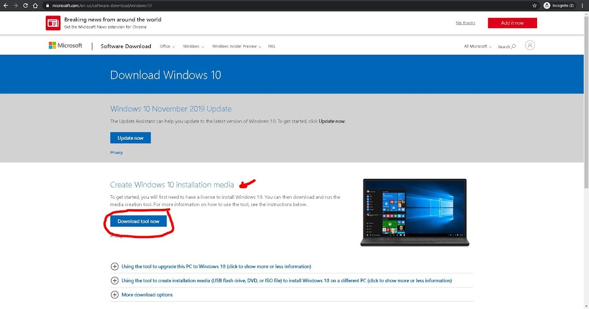Viewport: 589px width, 309px height.
Task: Click the browser reload icon
Action: click(x=25, y=5)
